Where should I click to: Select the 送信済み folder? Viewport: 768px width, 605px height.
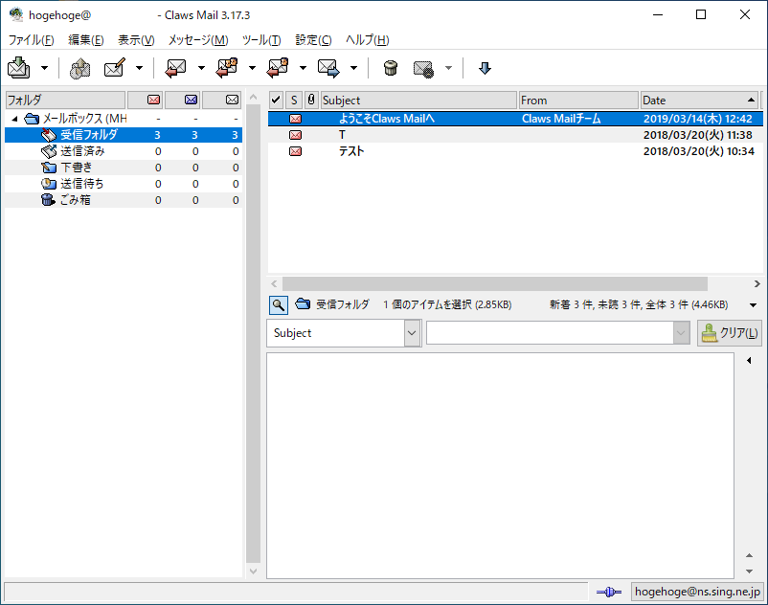pyautogui.click(x=124, y=151)
